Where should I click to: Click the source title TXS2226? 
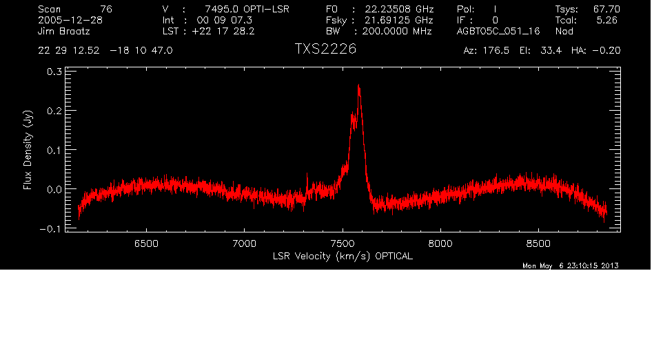325,50
